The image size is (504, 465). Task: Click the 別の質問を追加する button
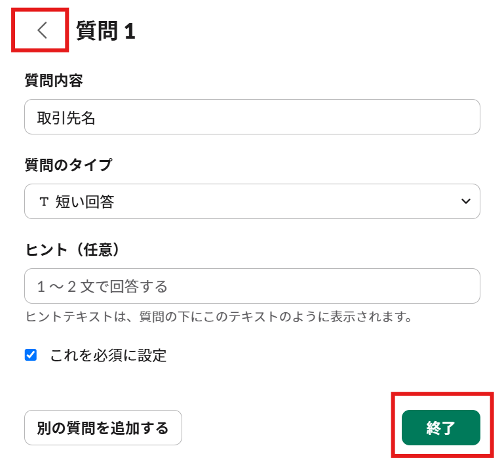(103, 428)
